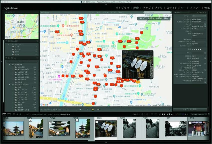The height and width of the screenshot is (144, 212).
Task: Open the メタデータ panel collapse triangle
Action: pos(206,12)
